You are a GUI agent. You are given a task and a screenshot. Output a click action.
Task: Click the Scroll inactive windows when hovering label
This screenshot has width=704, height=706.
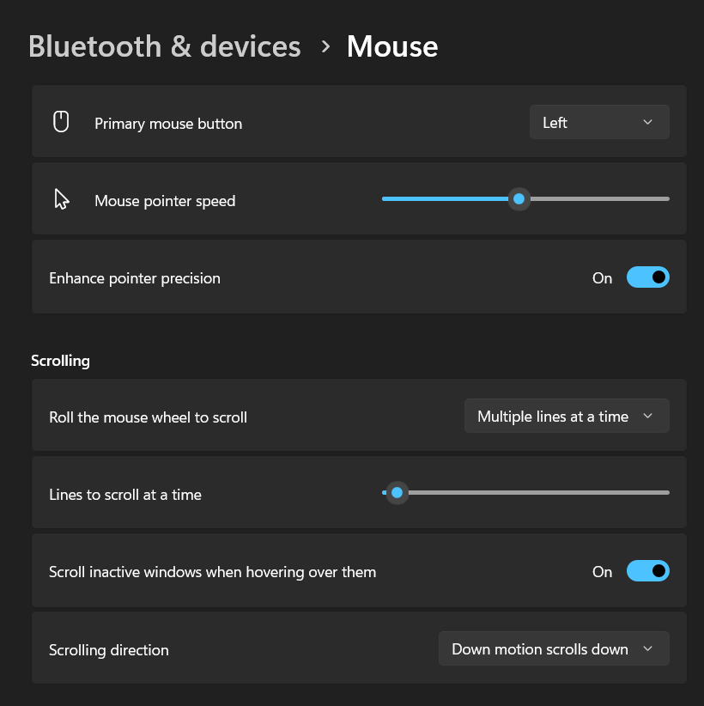213,572
